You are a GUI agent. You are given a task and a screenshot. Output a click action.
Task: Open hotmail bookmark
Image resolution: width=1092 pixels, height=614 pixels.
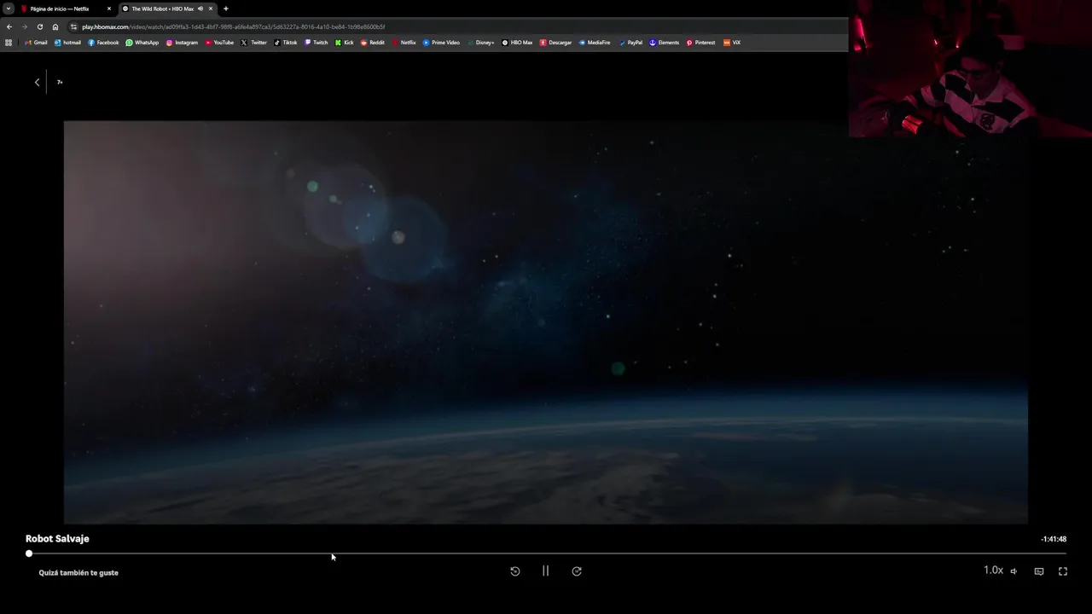[x=67, y=43]
